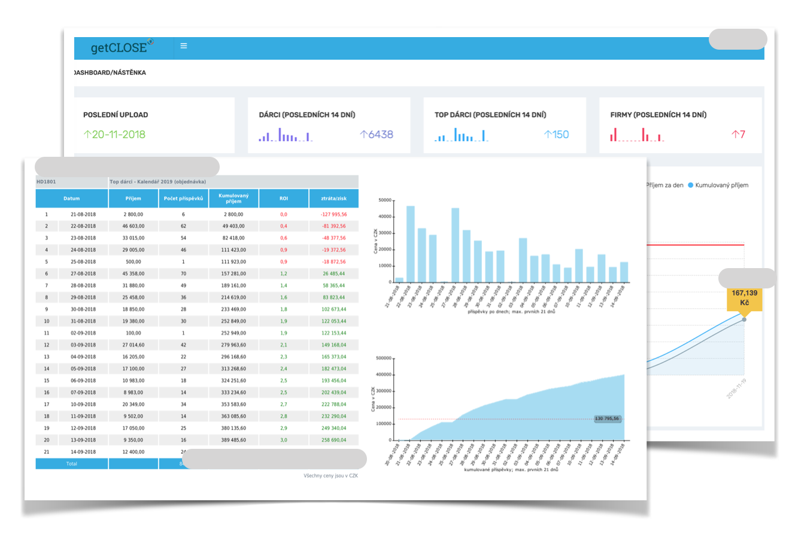Click the purple Dárci sparkline chart
The height and width of the screenshot is (535, 789).
point(286,135)
